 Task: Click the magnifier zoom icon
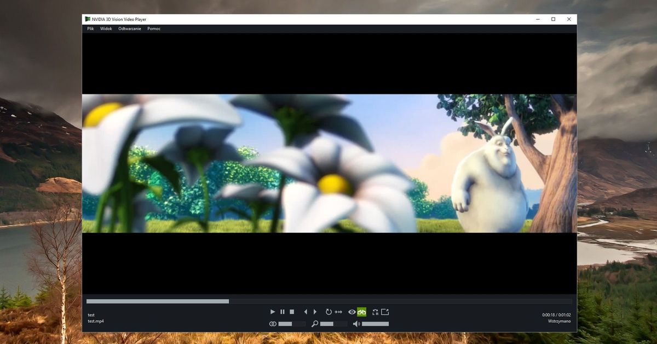[x=315, y=323]
